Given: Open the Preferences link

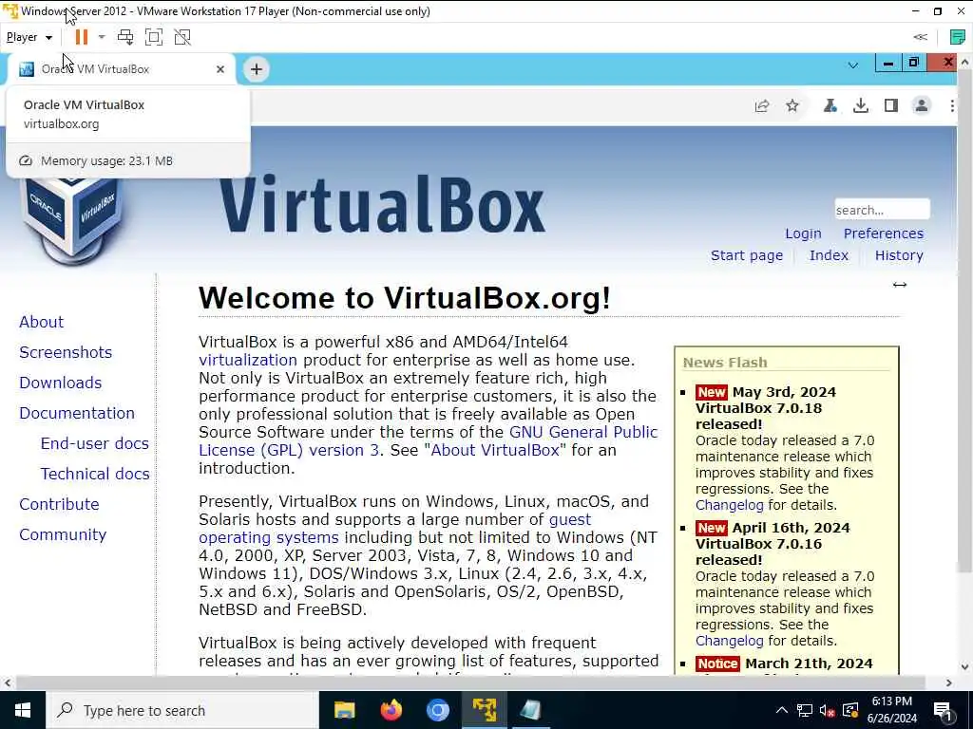Looking at the screenshot, I should point(883,234).
